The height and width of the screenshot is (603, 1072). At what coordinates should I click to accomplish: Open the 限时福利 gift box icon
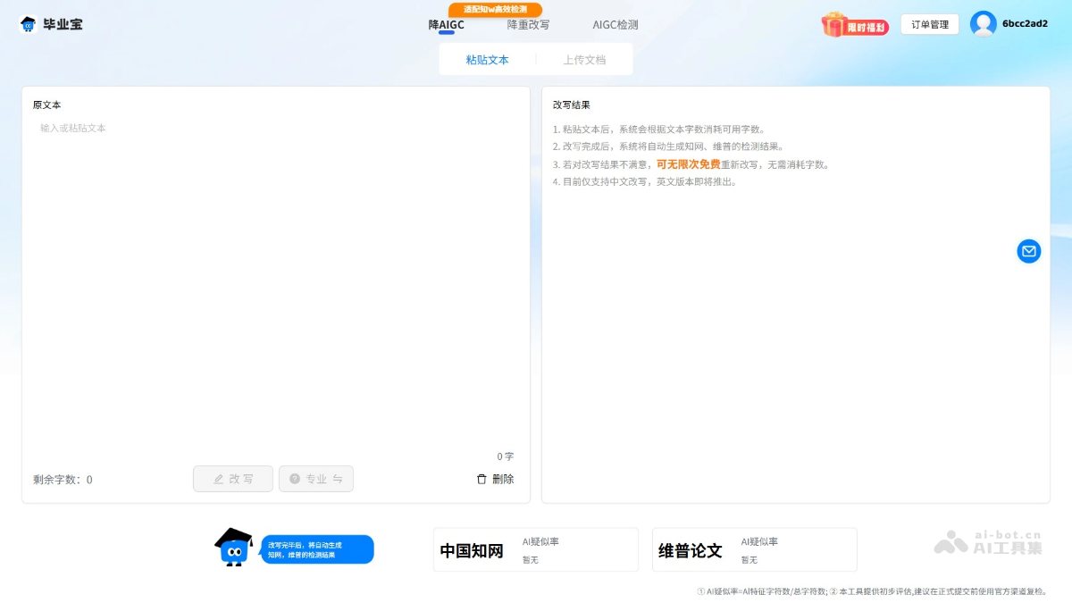click(x=834, y=24)
